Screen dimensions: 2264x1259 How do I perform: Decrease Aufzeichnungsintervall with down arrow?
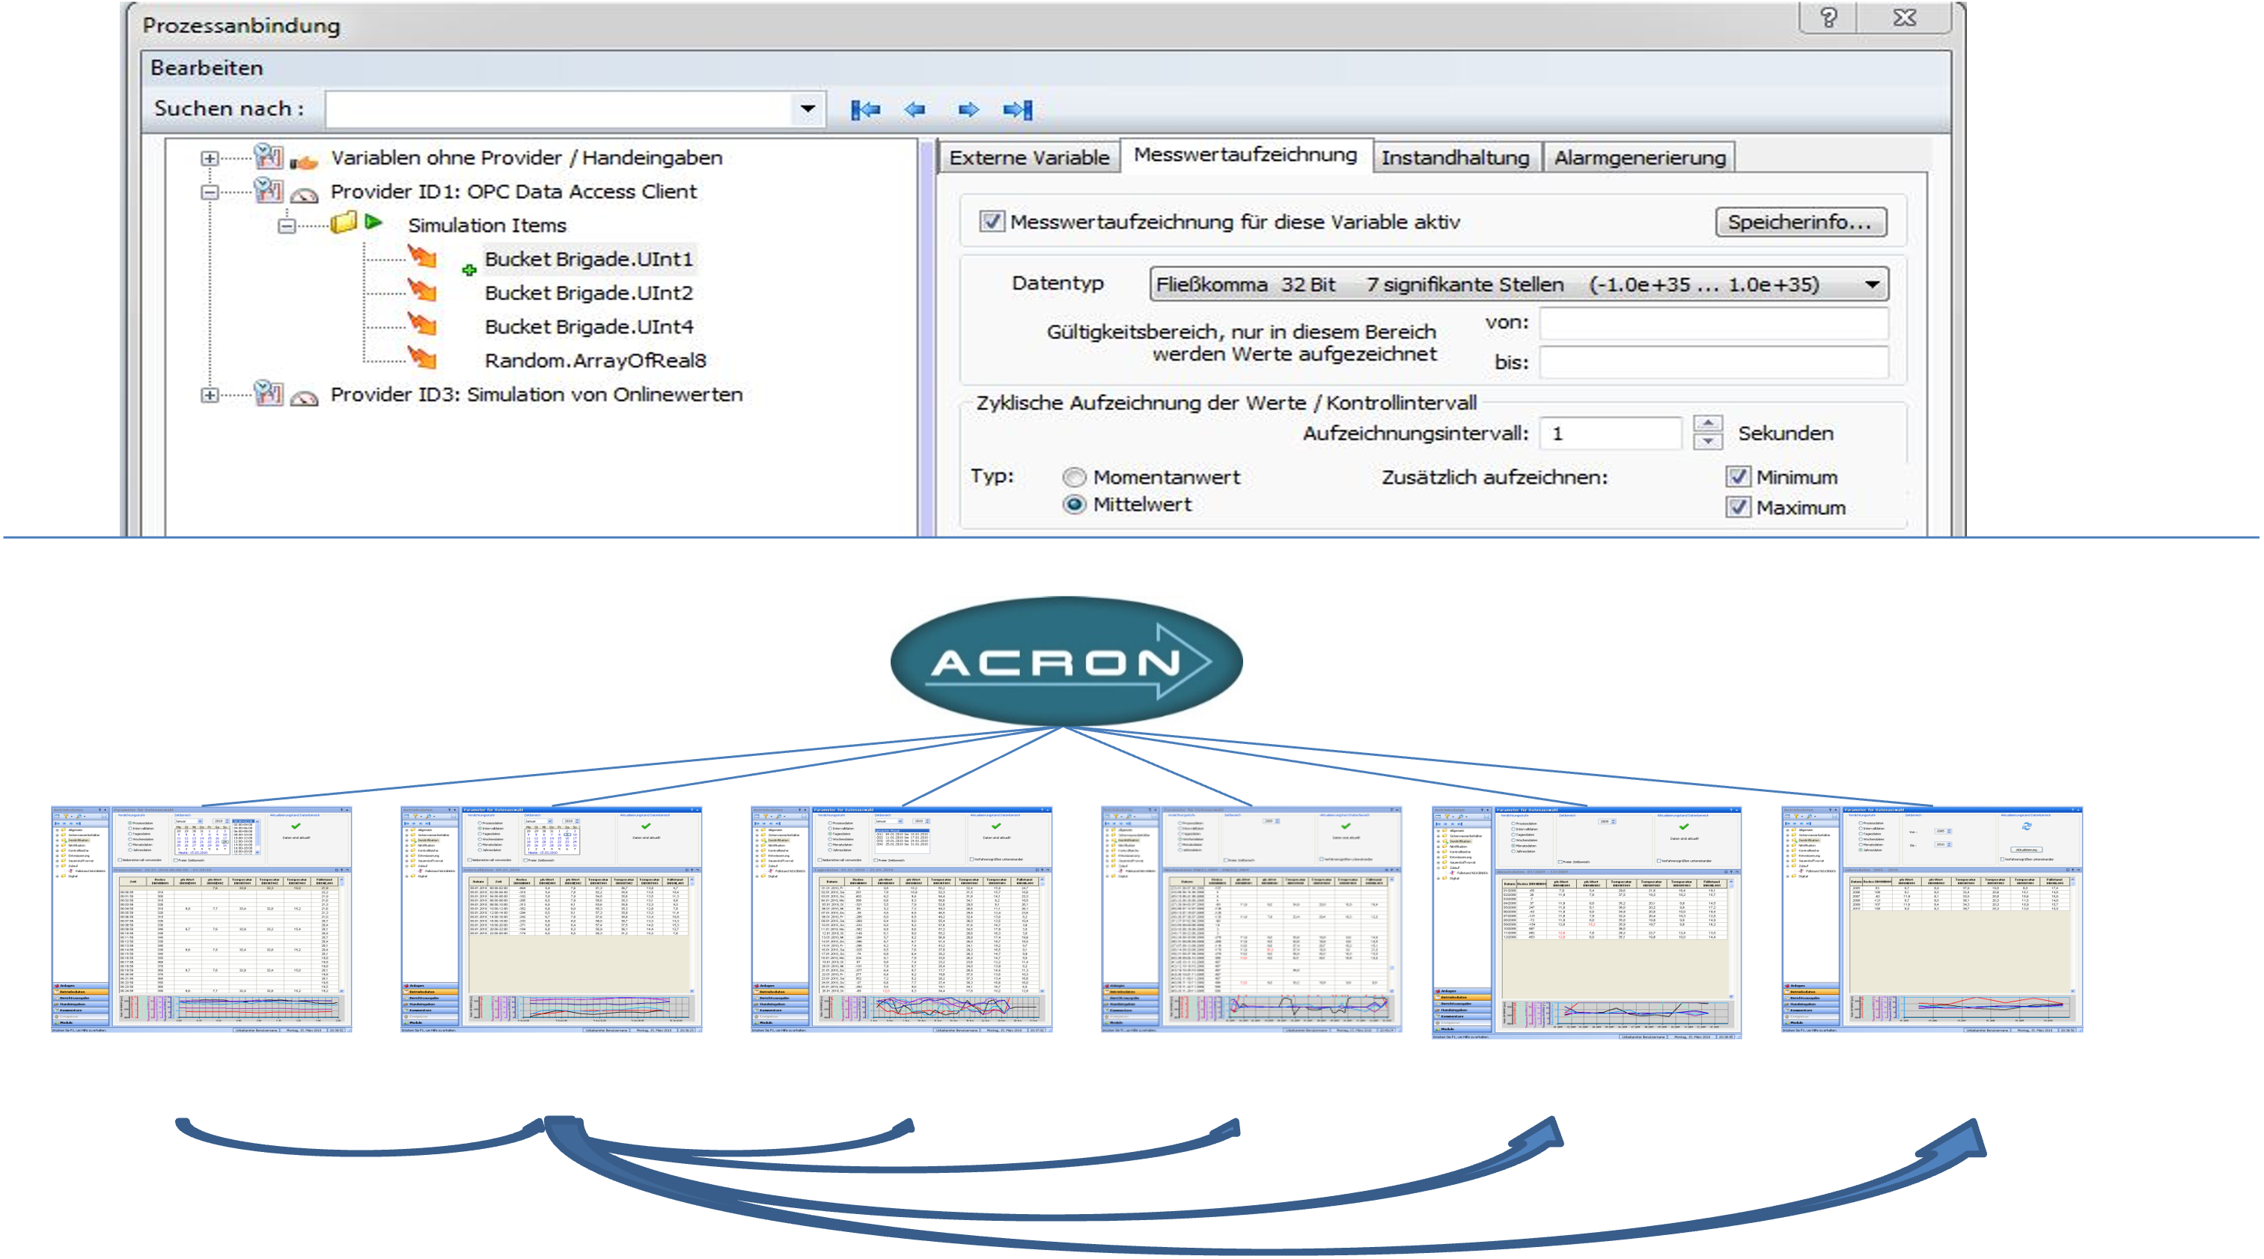click(x=1708, y=440)
